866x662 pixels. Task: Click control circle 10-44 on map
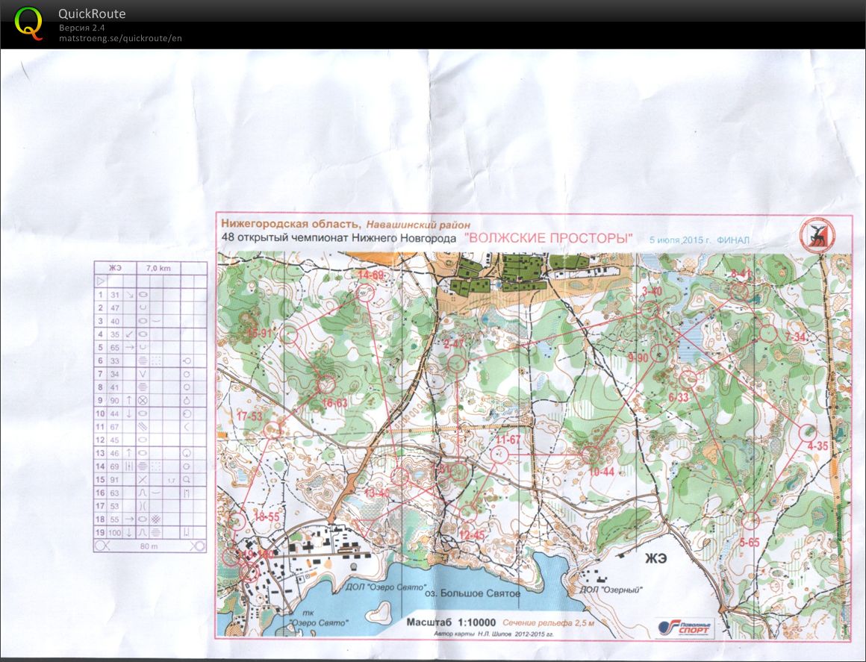tap(590, 453)
